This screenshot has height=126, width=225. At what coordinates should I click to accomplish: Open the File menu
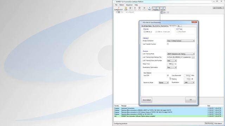click(x=116, y=5)
